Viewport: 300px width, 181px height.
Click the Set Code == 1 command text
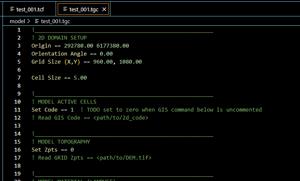coord(53,110)
